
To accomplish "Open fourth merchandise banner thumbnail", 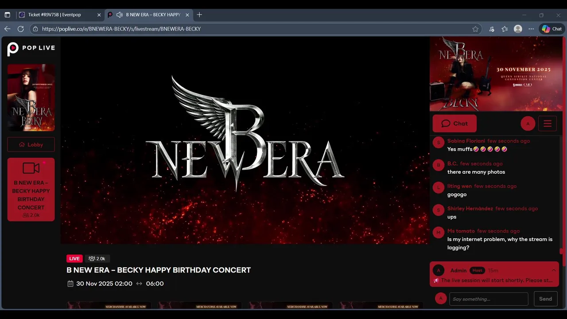I will (381, 305).
